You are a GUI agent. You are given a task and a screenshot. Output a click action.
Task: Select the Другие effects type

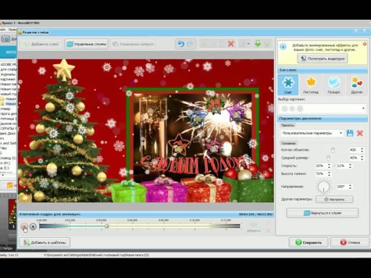[357, 85]
